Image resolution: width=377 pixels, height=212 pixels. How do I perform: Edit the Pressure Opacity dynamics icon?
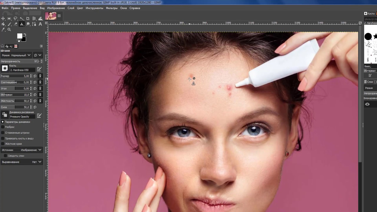click(39, 116)
